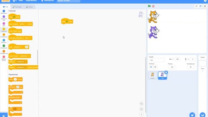Click the project title field
The width and height of the screenshot is (208, 117).
69,1
